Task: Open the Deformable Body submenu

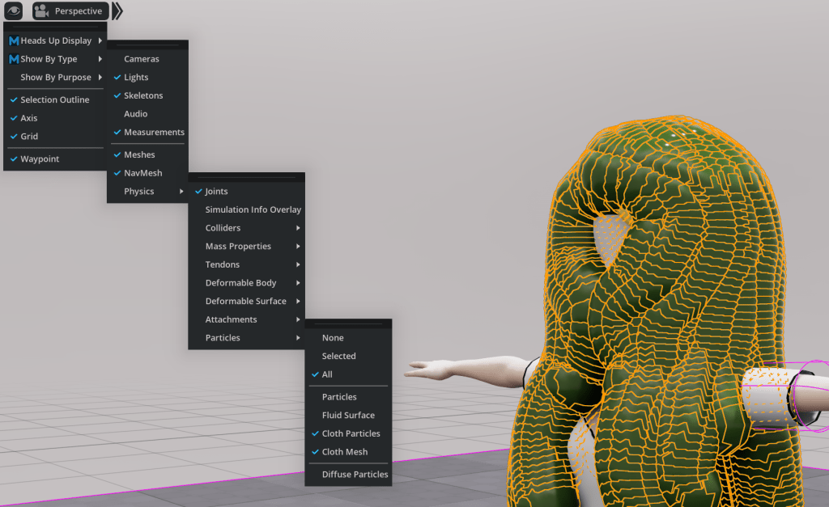Action: click(x=240, y=283)
